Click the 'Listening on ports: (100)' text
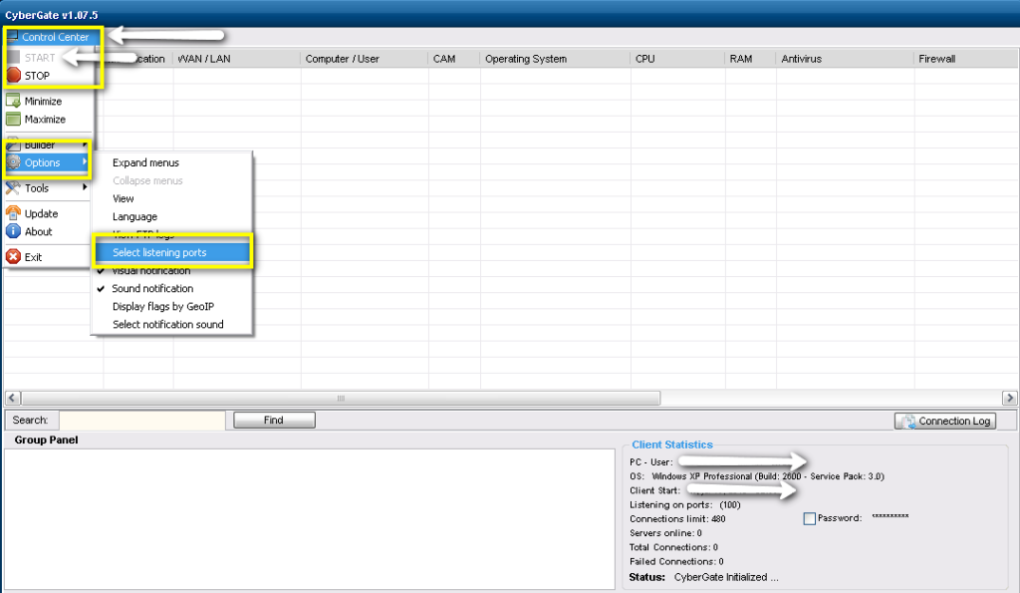This screenshot has width=1020, height=593. tap(684, 504)
